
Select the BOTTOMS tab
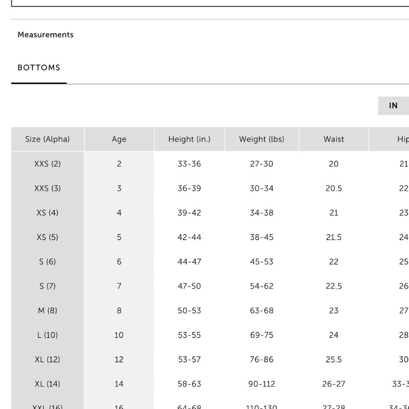pos(39,68)
